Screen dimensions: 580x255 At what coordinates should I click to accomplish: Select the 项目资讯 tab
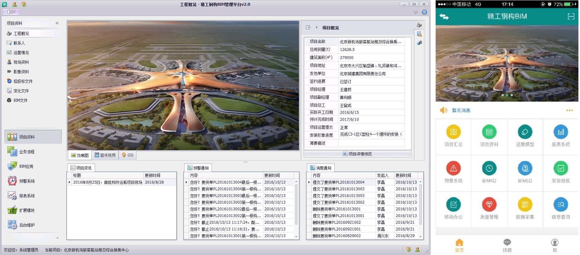click(x=81, y=168)
